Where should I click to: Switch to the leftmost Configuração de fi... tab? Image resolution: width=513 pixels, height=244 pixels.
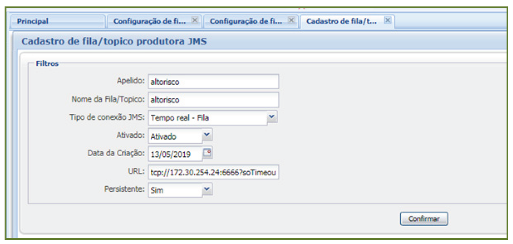(x=150, y=21)
